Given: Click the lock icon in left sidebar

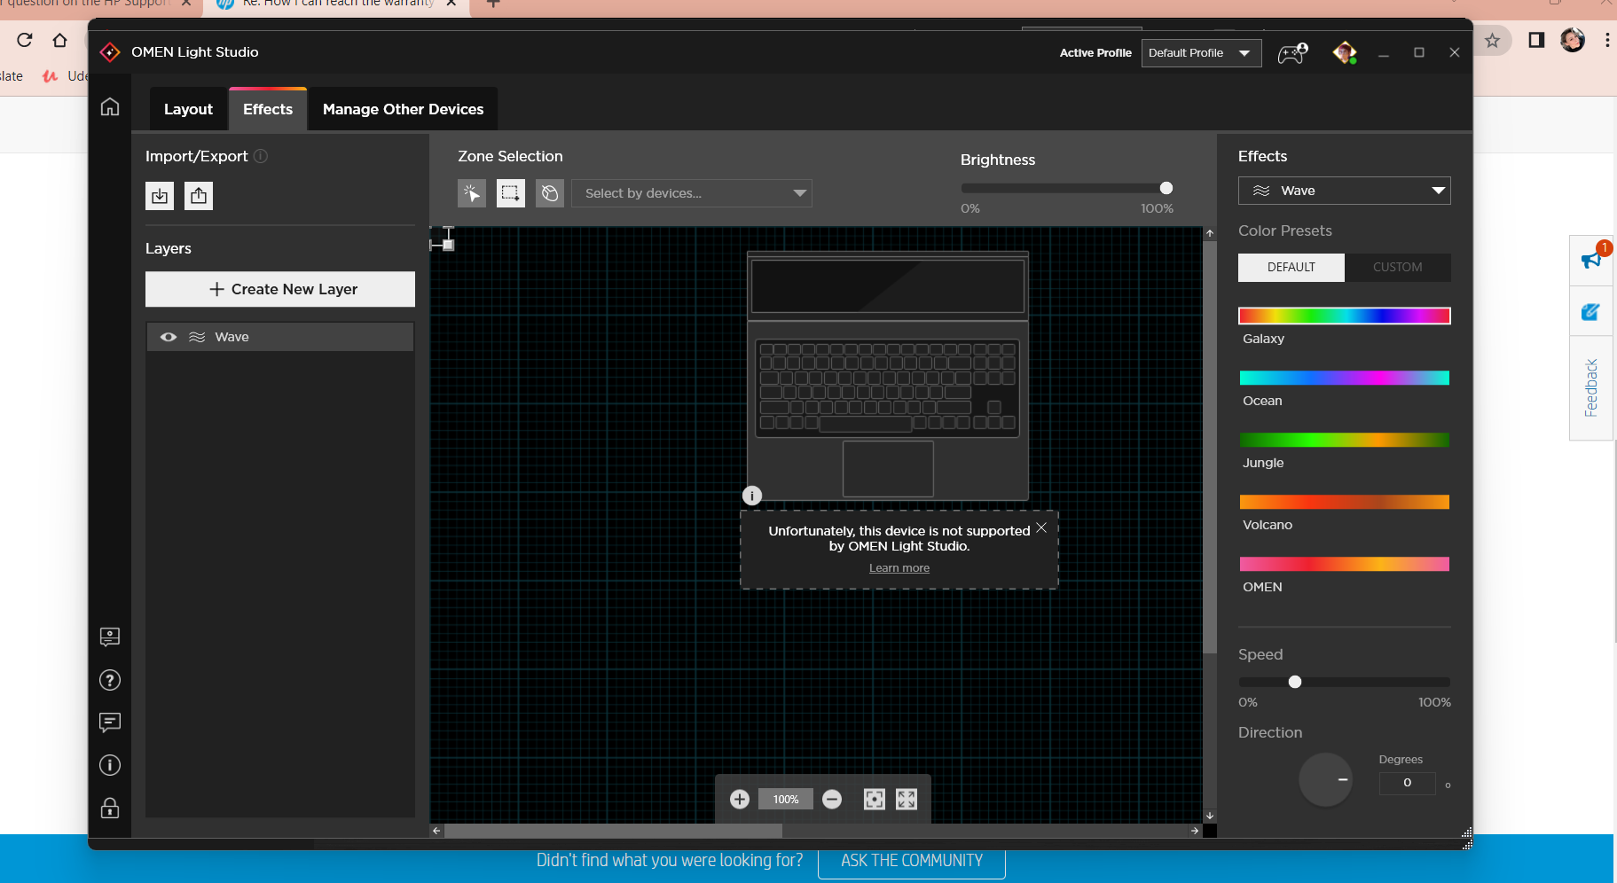Looking at the screenshot, I should pos(110,808).
